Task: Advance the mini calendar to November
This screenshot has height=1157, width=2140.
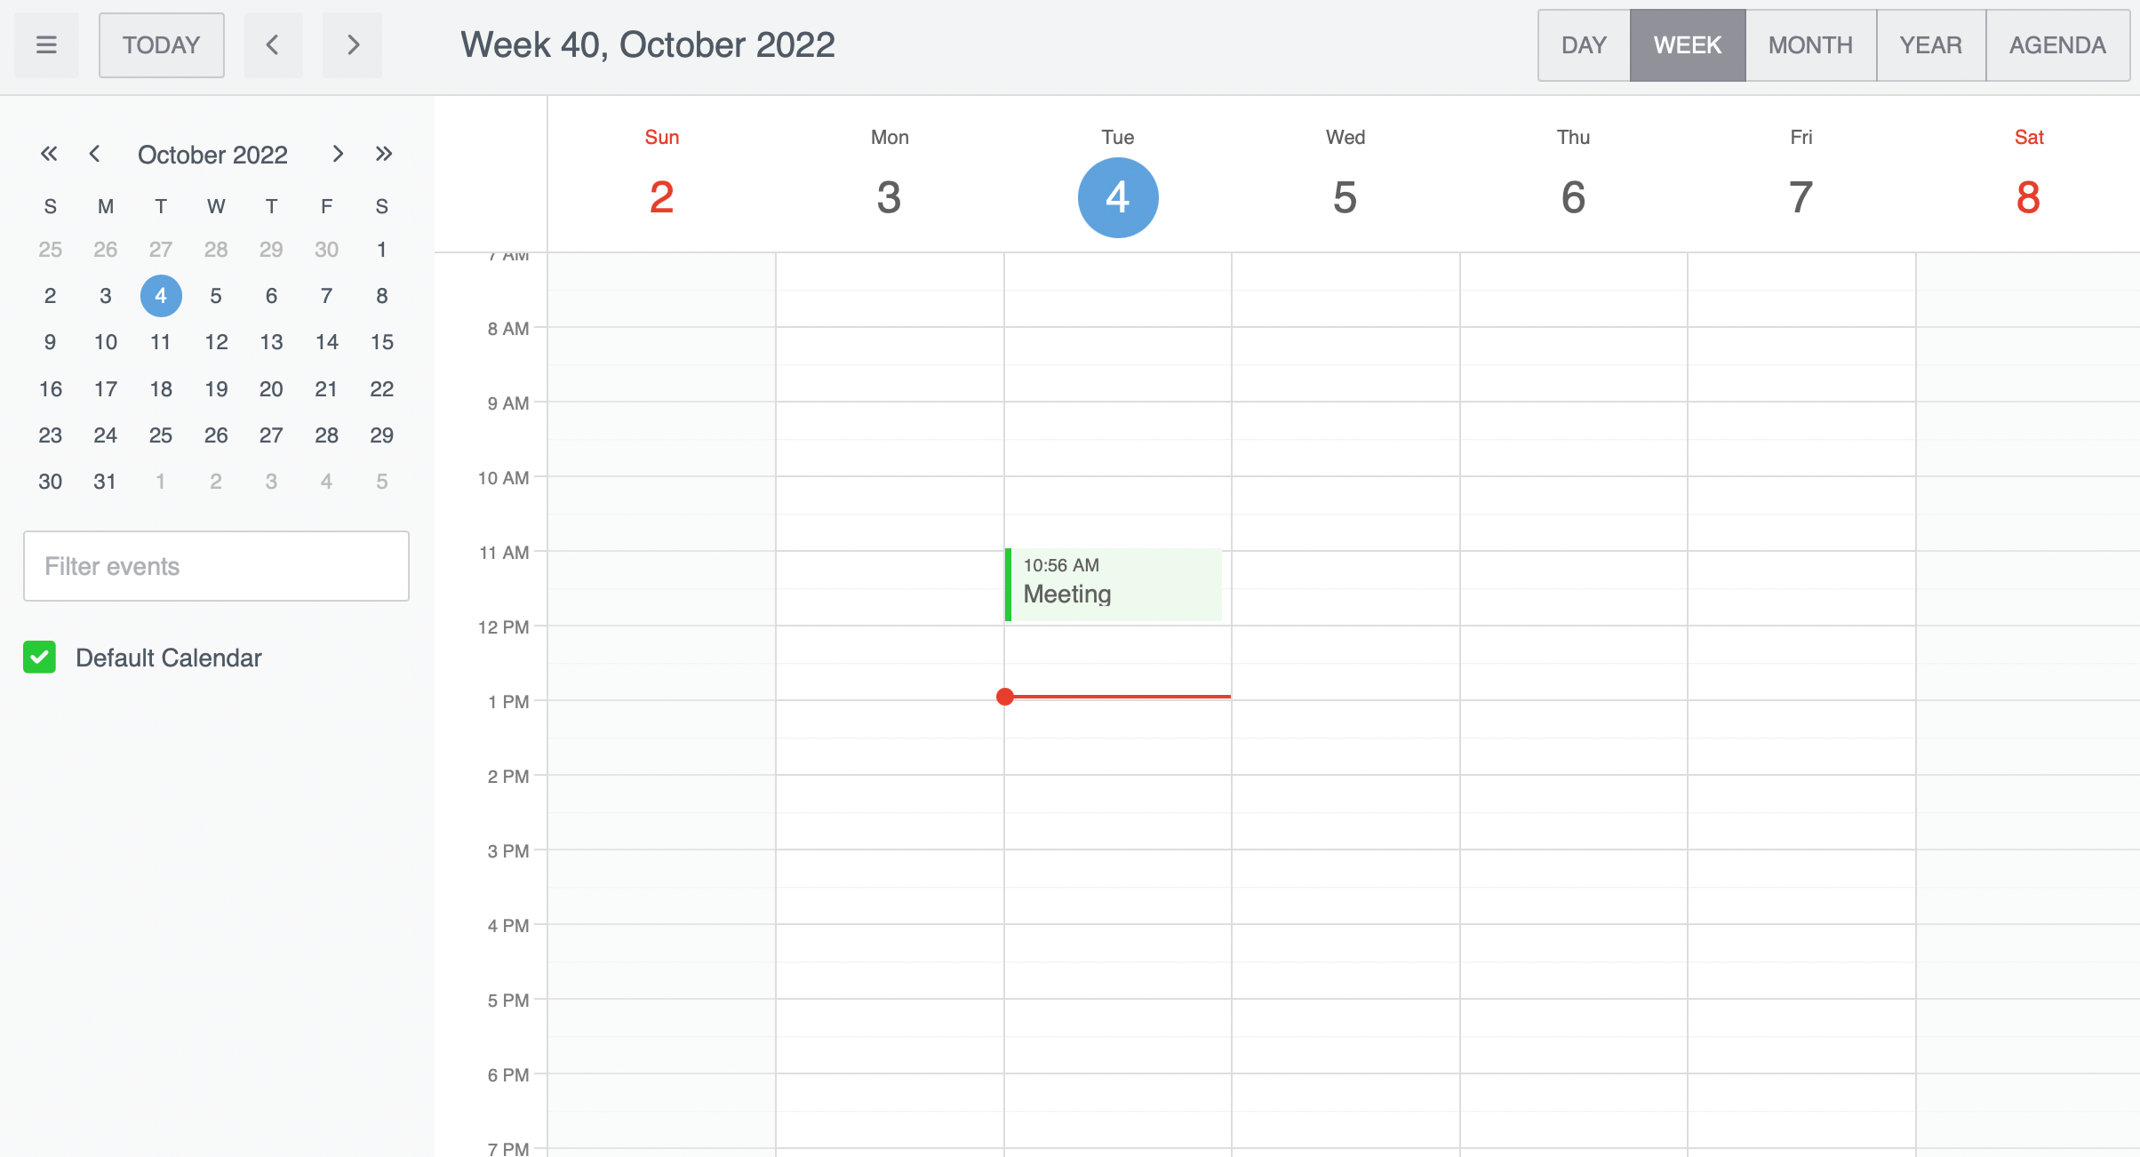Action: coord(338,153)
